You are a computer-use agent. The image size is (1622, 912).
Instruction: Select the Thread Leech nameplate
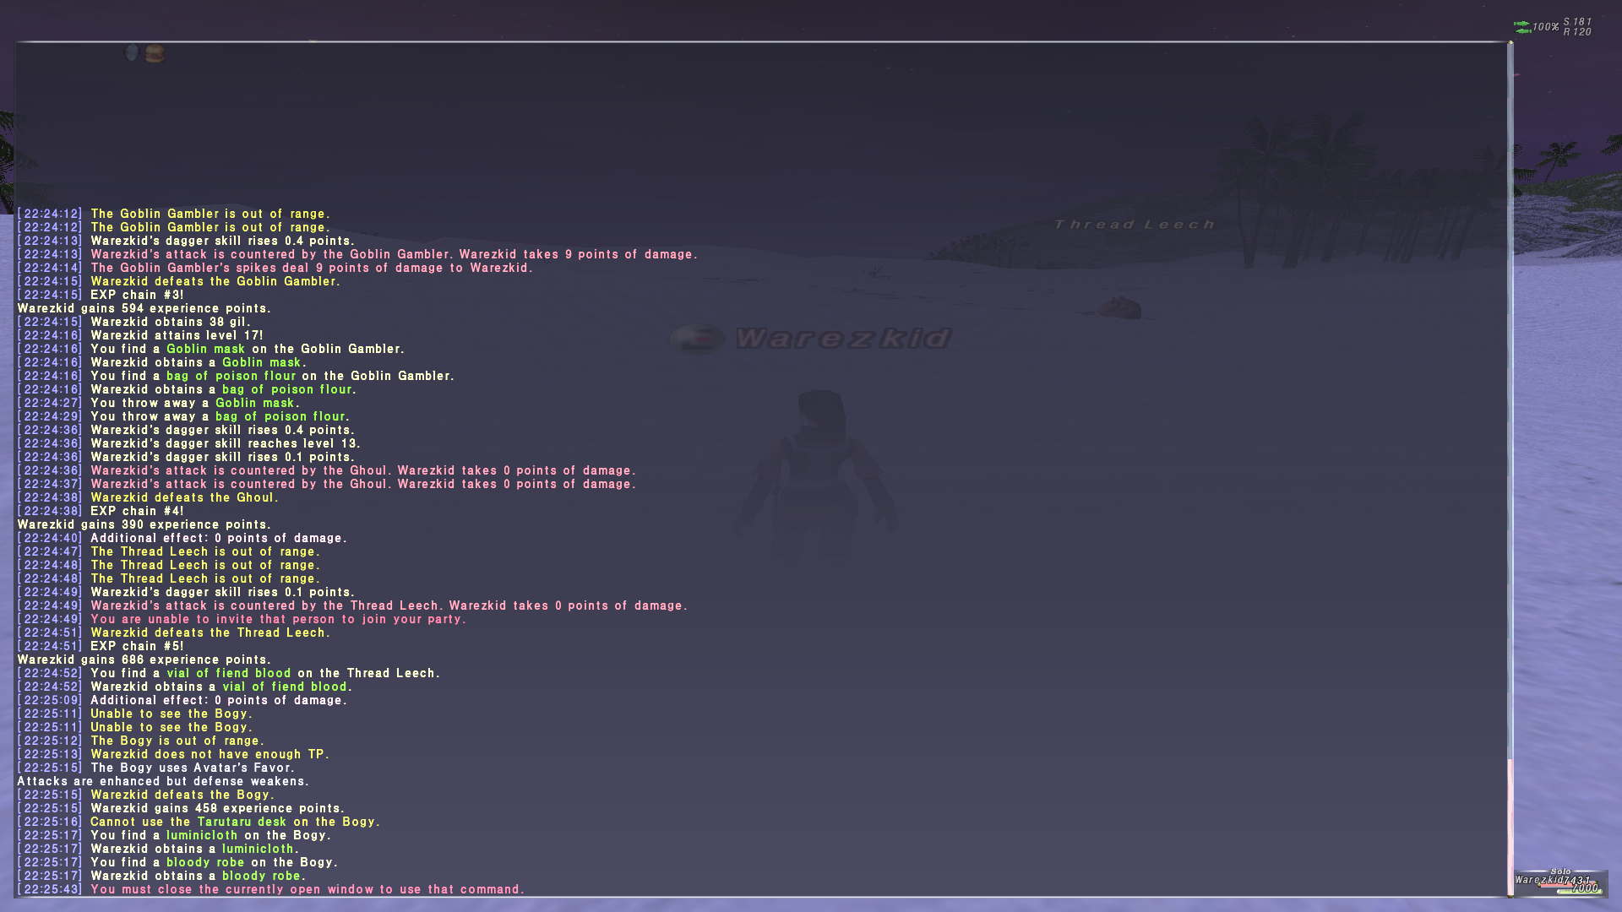pos(1134,225)
